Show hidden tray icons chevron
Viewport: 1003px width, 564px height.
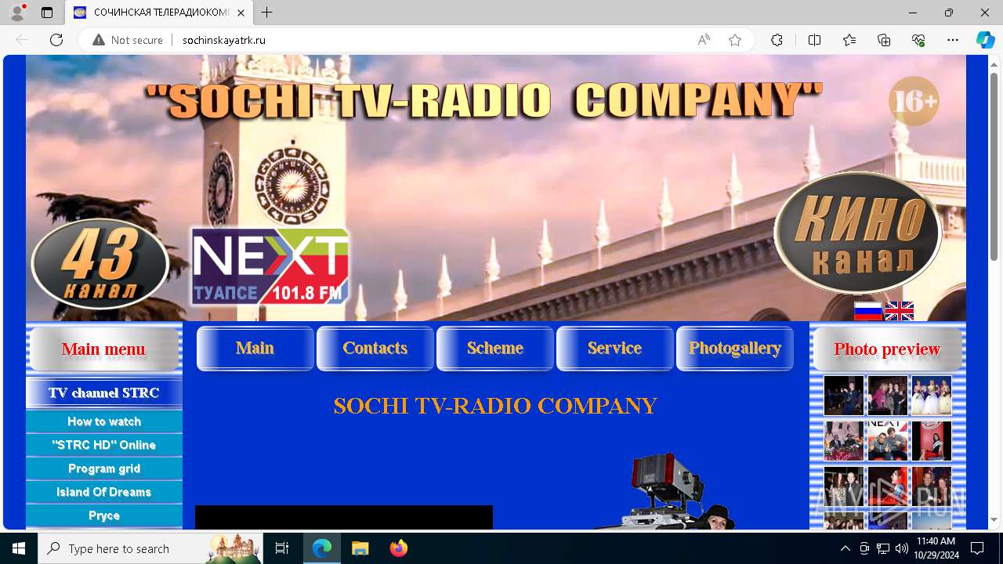(845, 548)
